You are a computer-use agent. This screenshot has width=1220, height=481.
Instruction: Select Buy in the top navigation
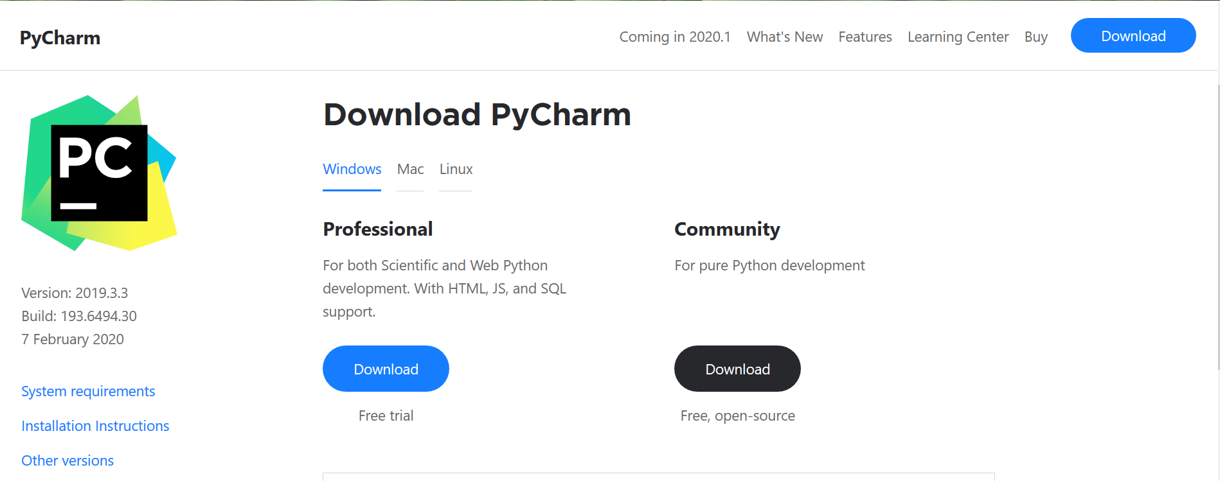point(1036,37)
